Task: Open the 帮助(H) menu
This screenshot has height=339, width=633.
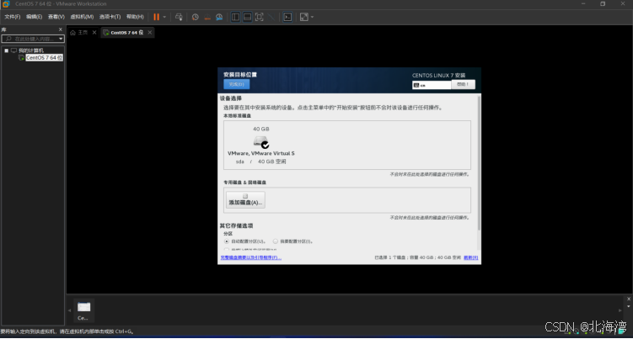Action: point(135,17)
